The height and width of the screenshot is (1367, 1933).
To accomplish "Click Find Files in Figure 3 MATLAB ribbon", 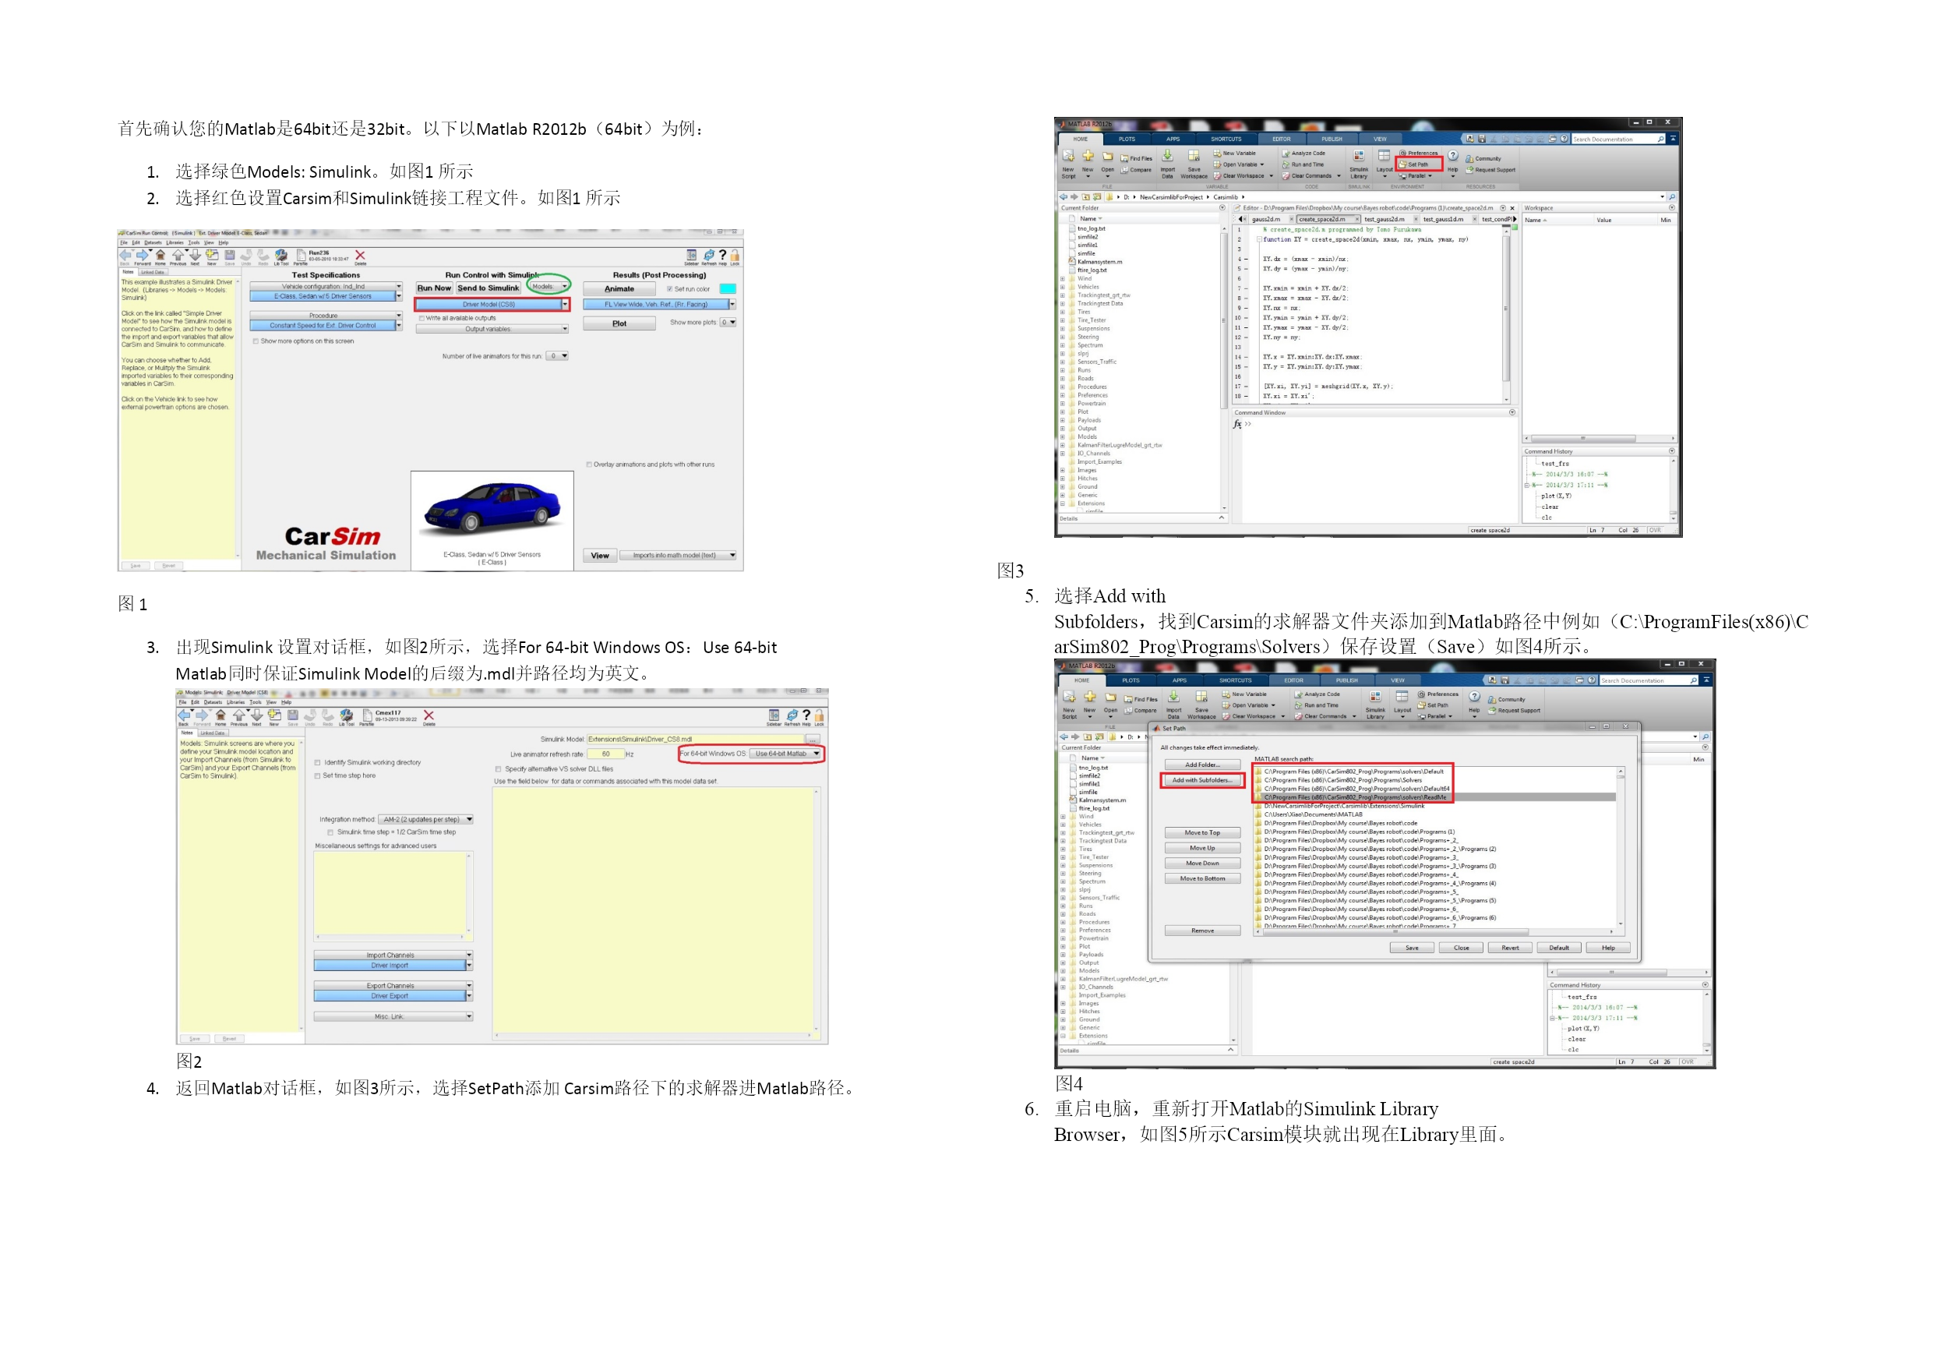I will tap(1137, 158).
